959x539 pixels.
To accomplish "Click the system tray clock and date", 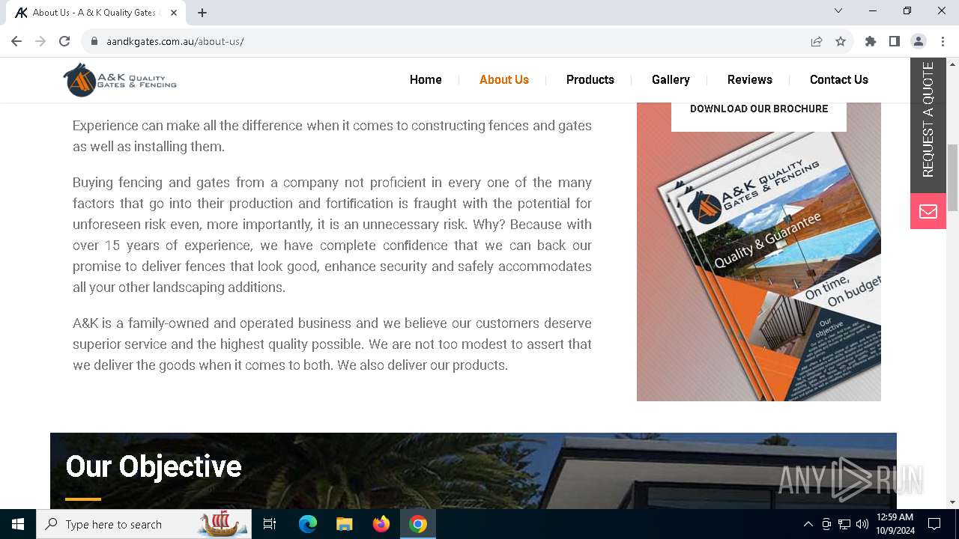I will click(x=894, y=524).
